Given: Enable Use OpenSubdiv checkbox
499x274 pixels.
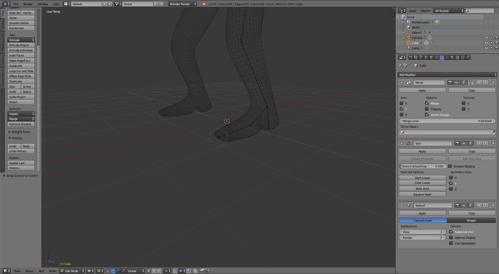Looking at the screenshot, I should tap(451, 243).
